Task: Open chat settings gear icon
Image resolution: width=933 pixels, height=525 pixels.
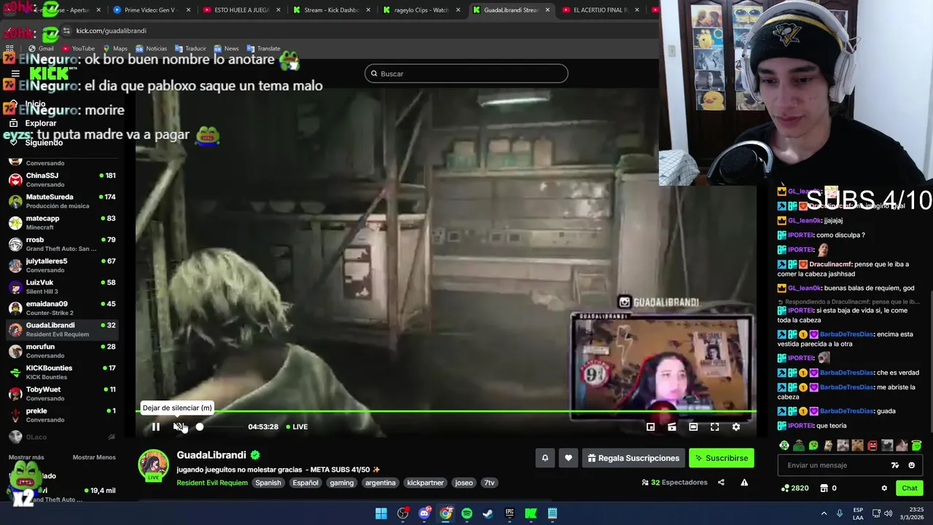Action: [x=884, y=488]
